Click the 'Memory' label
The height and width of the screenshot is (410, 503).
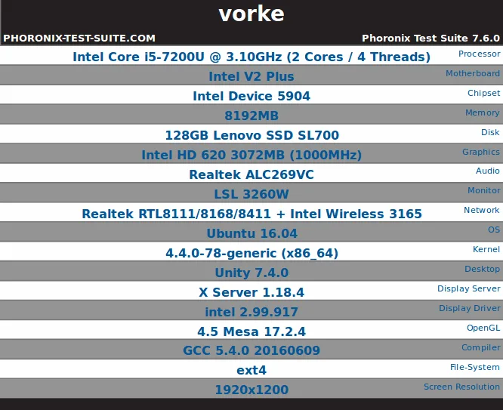coord(483,113)
